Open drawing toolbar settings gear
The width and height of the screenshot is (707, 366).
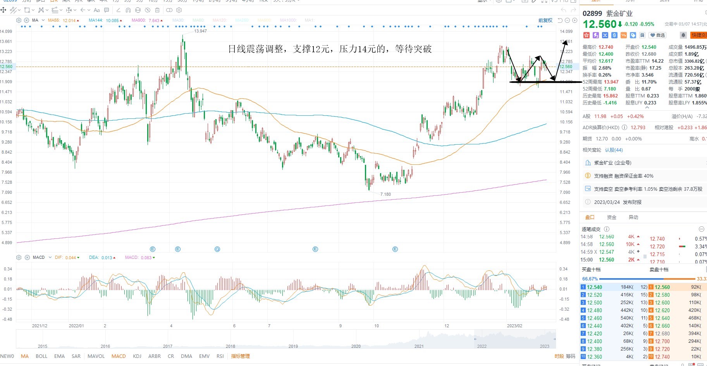pyautogui.click(x=179, y=10)
